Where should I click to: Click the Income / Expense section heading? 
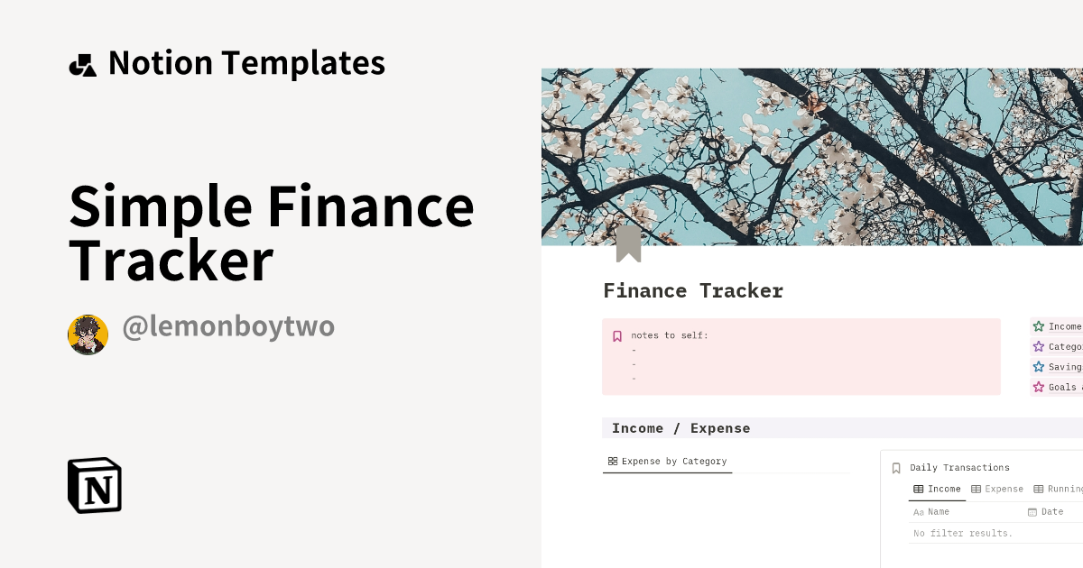682,427
